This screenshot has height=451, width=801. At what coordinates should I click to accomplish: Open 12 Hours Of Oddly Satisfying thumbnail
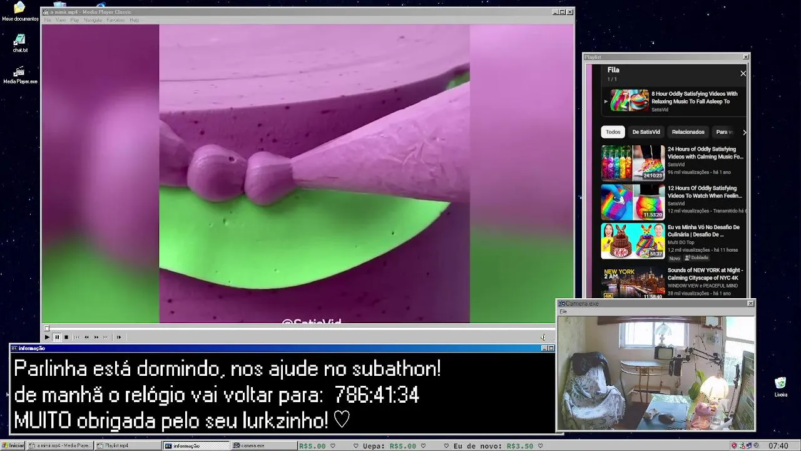pos(633,202)
